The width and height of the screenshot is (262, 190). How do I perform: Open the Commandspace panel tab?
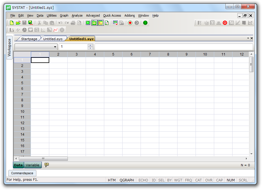[22, 173]
